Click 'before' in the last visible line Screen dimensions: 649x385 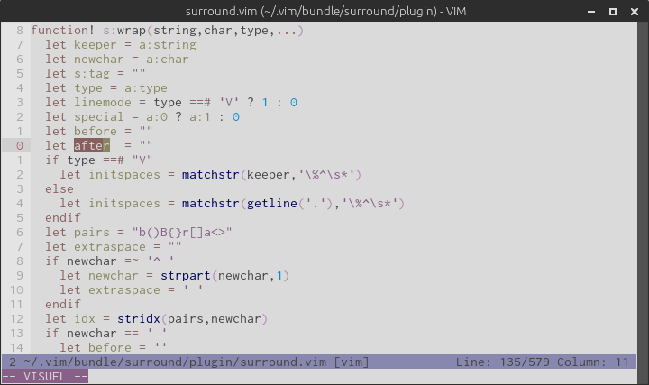tap(110, 347)
